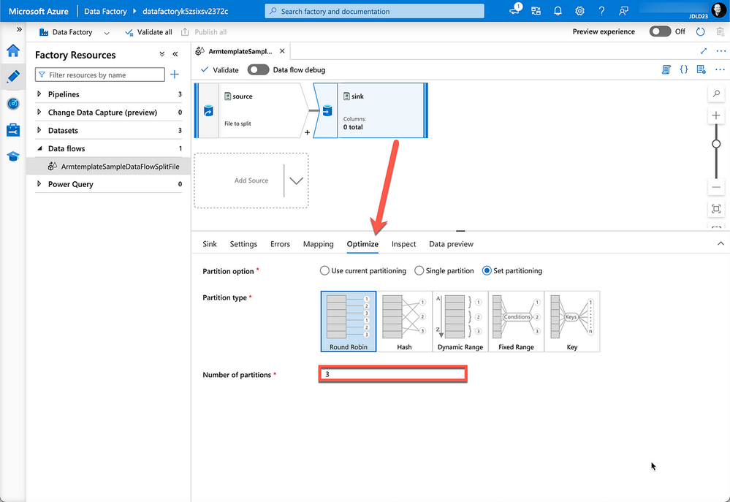This screenshot has width=730, height=502.
Task: Open the Home hub icon
Action: tap(13, 50)
